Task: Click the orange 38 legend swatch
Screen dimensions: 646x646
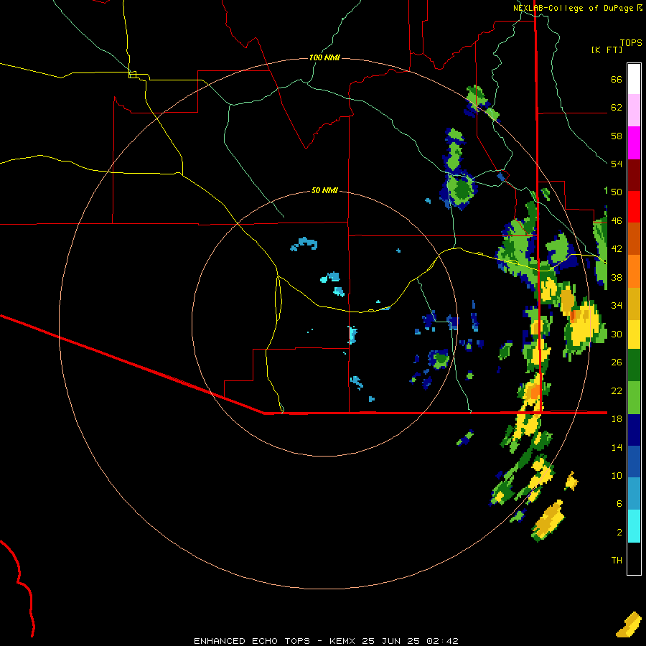Action: point(634,271)
